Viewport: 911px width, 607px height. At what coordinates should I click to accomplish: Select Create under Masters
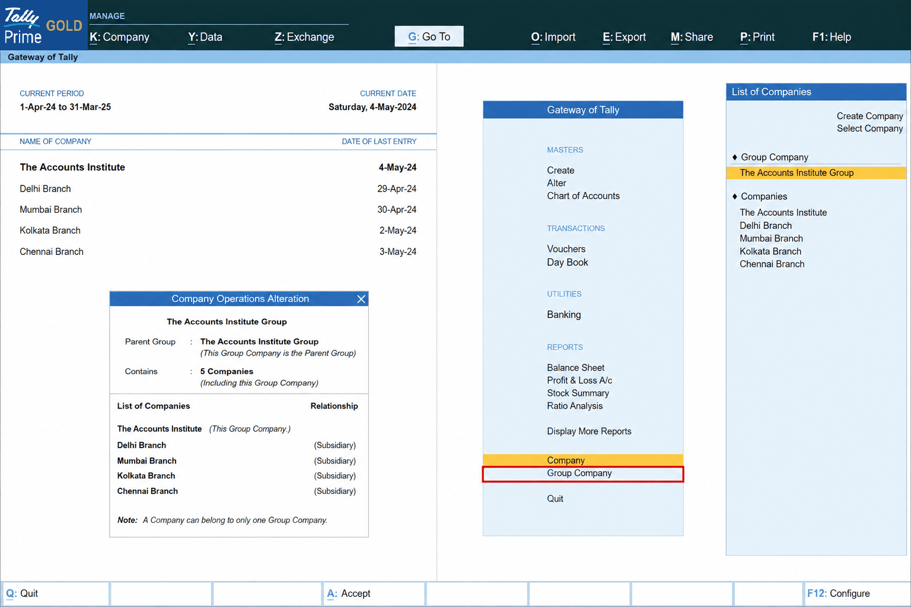click(x=560, y=170)
